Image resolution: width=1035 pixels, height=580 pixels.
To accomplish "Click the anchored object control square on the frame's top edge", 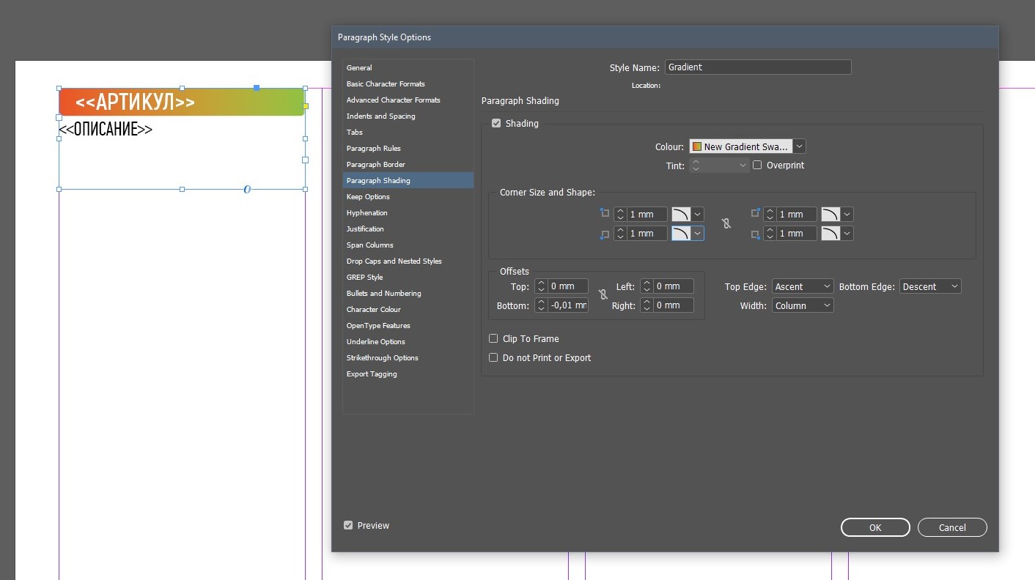I will point(257,88).
